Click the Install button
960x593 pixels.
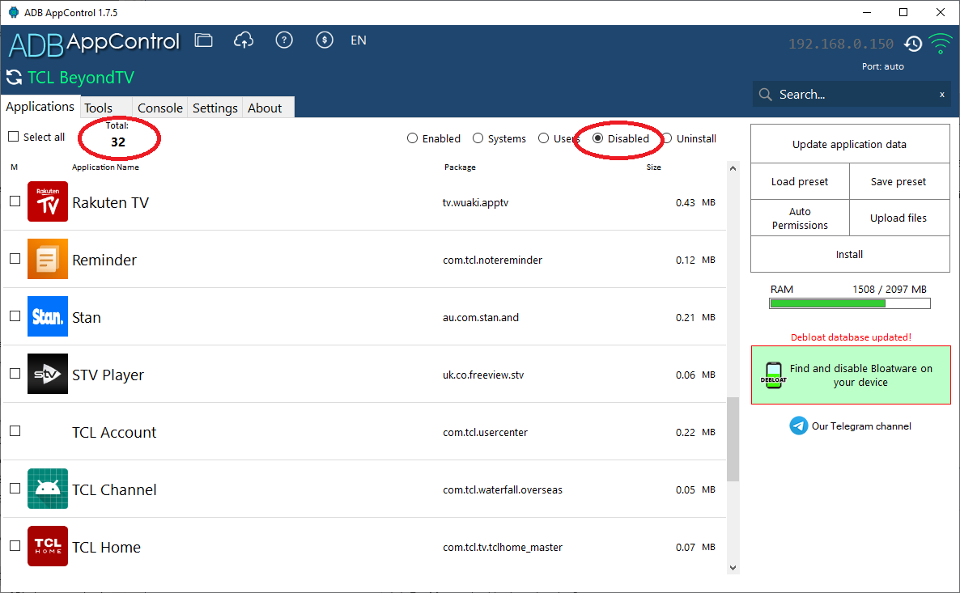point(850,254)
